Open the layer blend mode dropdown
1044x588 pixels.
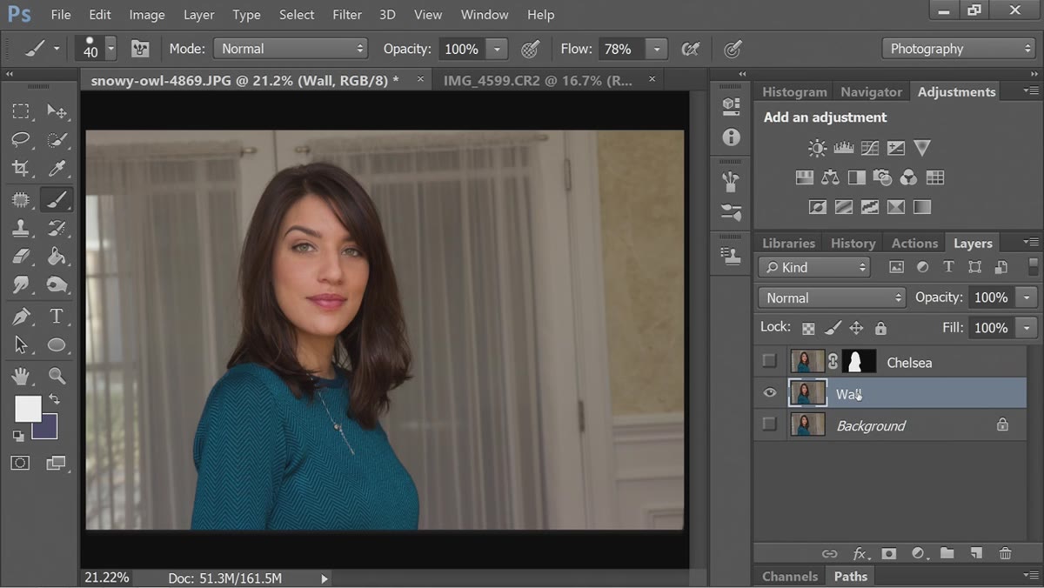pyautogui.click(x=832, y=297)
